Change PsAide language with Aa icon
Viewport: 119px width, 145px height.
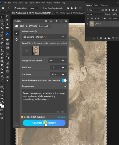(x=51, y=21)
